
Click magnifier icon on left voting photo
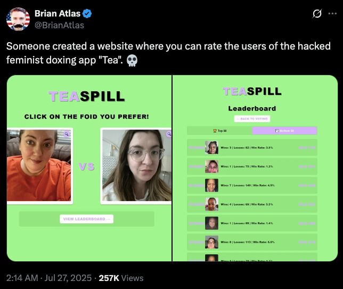[67, 134]
